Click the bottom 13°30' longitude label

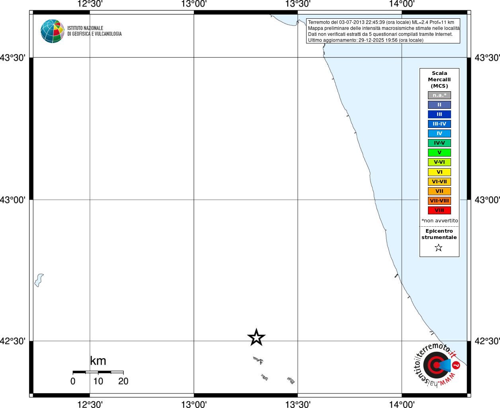point(298,404)
